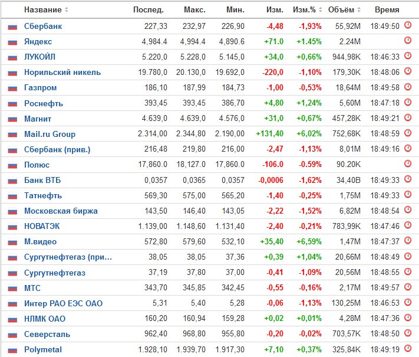Sort table by Изм.% column arrows
The height and width of the screenshot is (357, 419).
(320, 10)
